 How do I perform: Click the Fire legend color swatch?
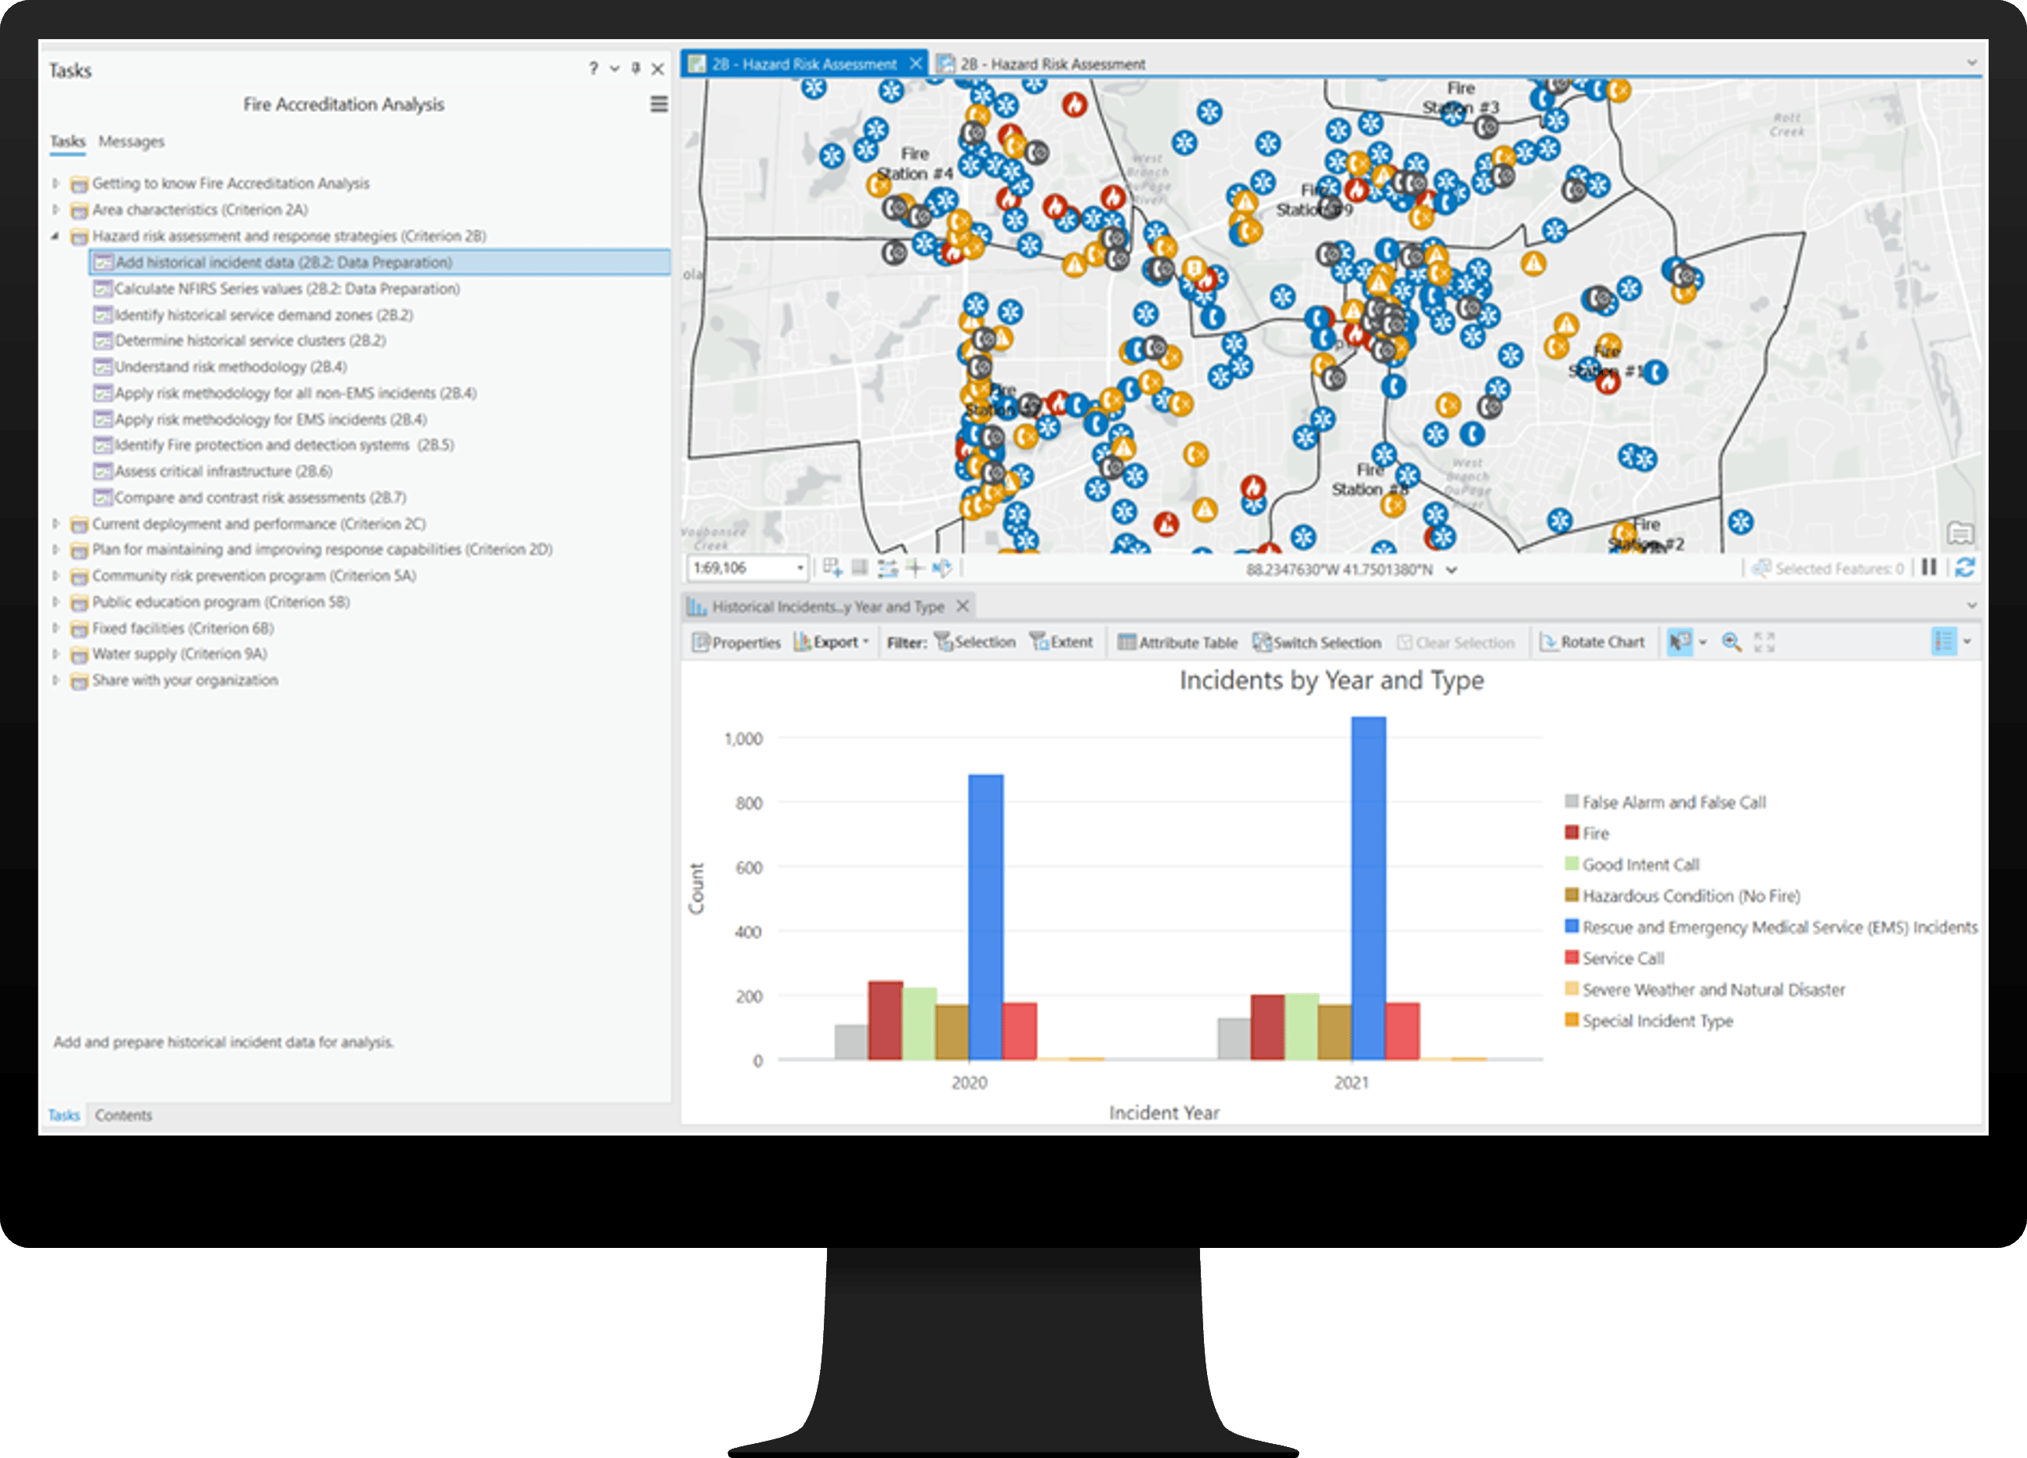1571,832
